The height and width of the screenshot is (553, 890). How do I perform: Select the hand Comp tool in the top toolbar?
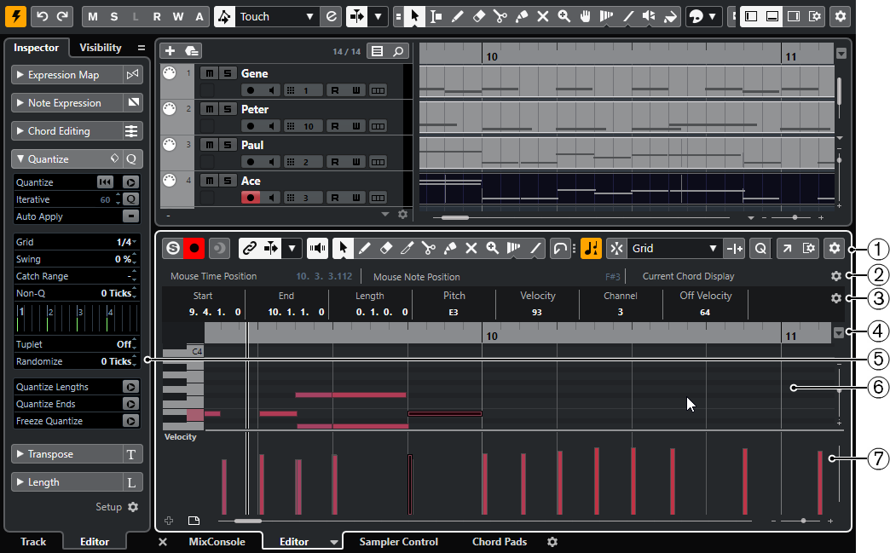[585, 16]
